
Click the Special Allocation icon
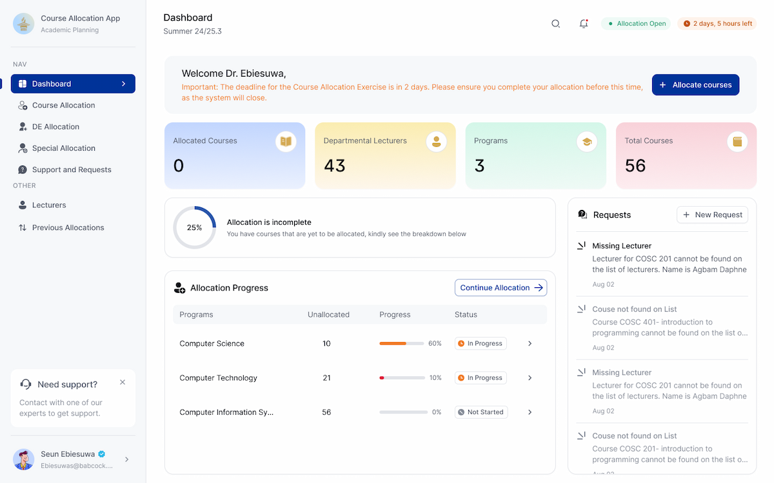22,148
